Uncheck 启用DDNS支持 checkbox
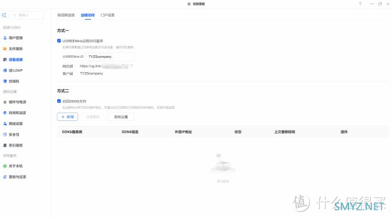 59,101
